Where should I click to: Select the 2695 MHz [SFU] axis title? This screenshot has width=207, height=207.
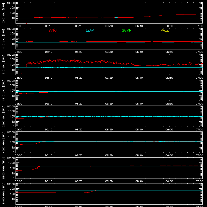tap(4, 116)
